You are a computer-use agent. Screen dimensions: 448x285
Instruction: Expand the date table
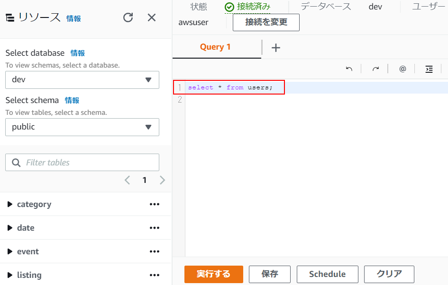(9, 228)
